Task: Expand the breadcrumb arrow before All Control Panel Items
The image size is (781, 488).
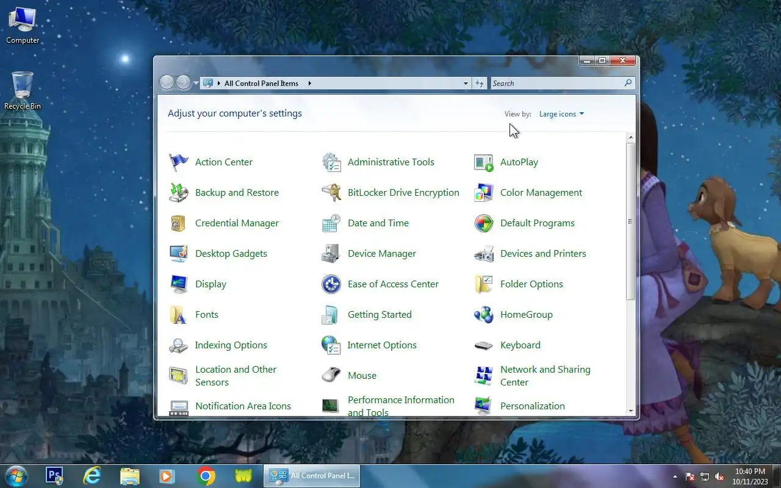Action: [219, 84]
